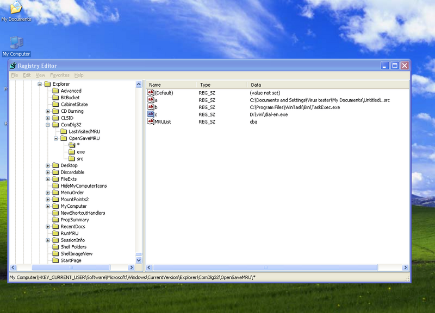Screen dimensions: 435x313
Task: Expand the CD Burning tree node
Action: coord(48,111)
